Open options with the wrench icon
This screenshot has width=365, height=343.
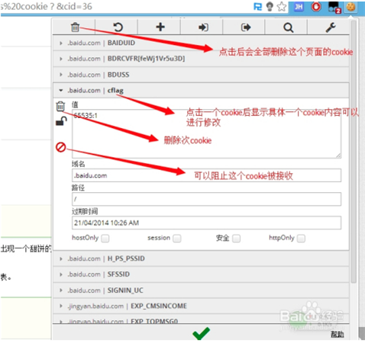point(331,27)
